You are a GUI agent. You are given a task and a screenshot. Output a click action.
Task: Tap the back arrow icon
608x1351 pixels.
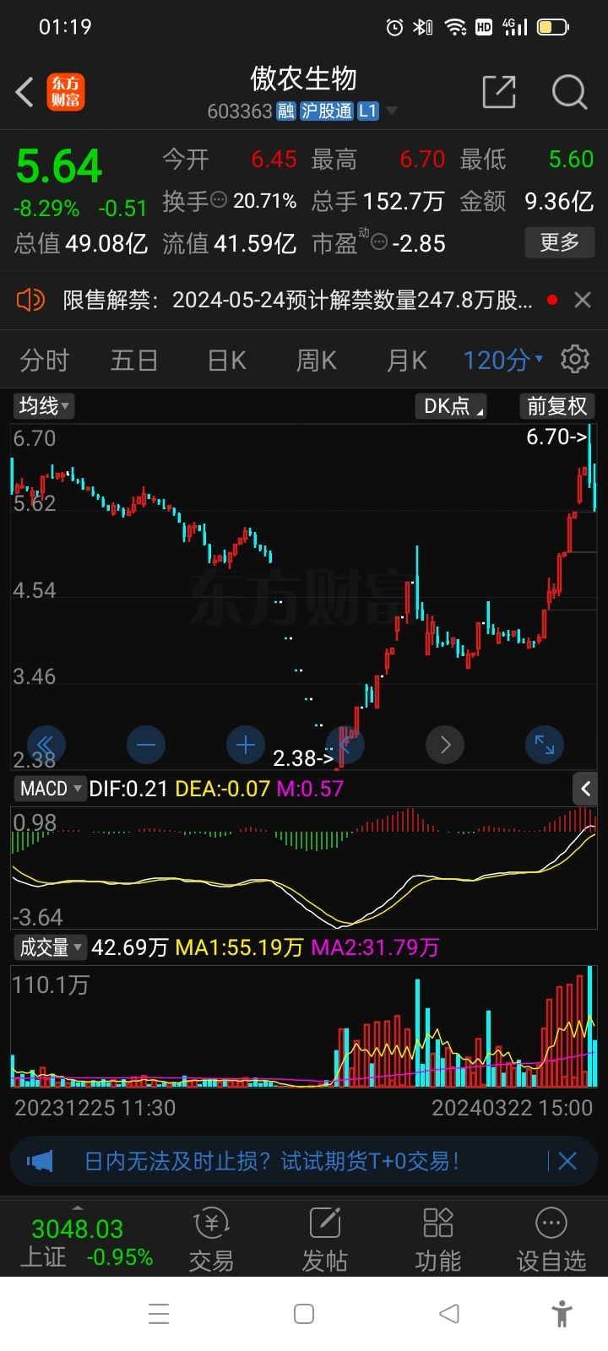24,92
